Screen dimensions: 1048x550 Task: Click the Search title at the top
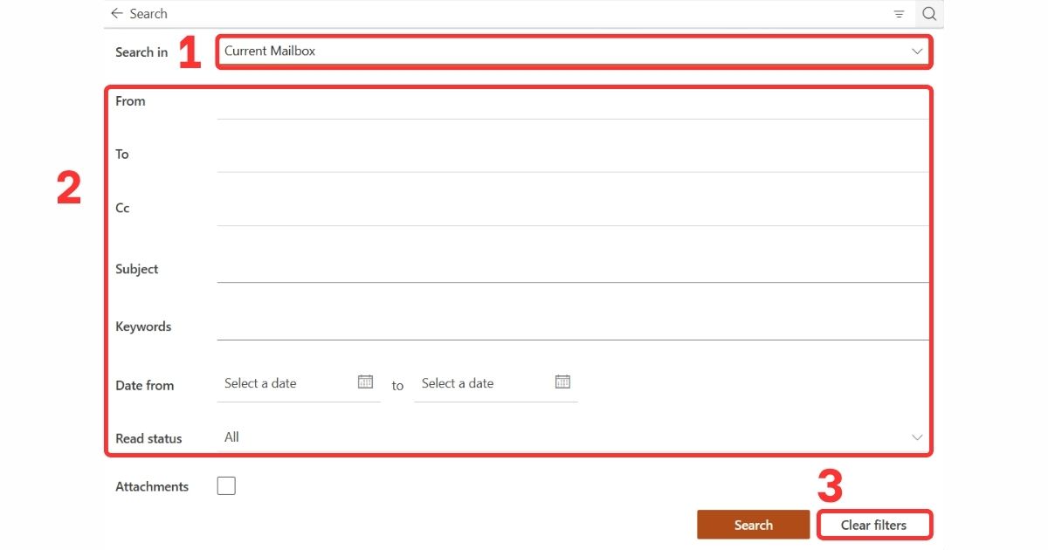coord(148,13)
